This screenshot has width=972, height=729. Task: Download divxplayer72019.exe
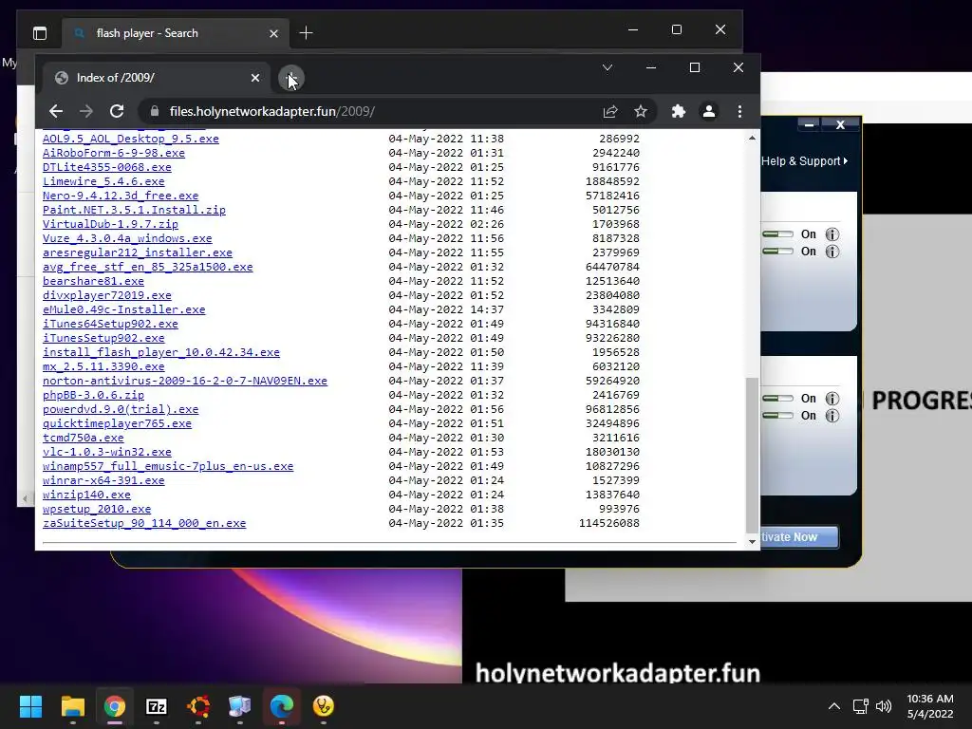click(x=106, y=296)
